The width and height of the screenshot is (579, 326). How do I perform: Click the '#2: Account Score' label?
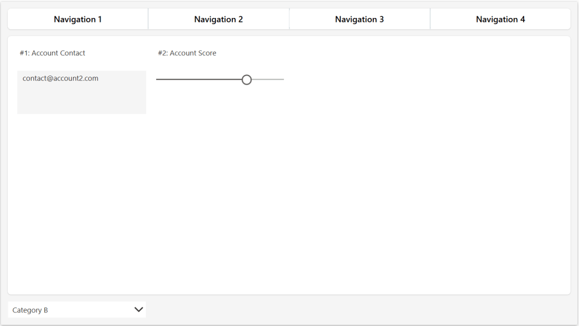(187, 53)
